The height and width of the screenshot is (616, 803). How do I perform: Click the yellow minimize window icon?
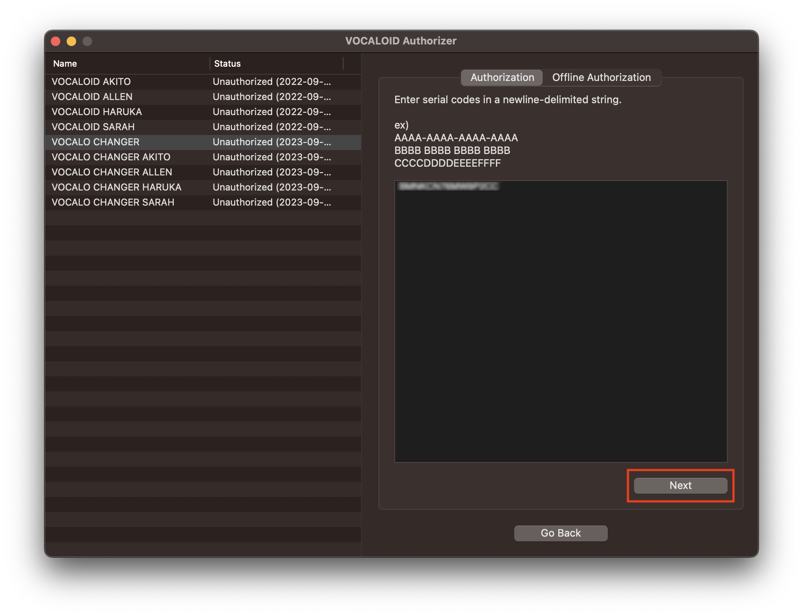click(x=71, y=41)
